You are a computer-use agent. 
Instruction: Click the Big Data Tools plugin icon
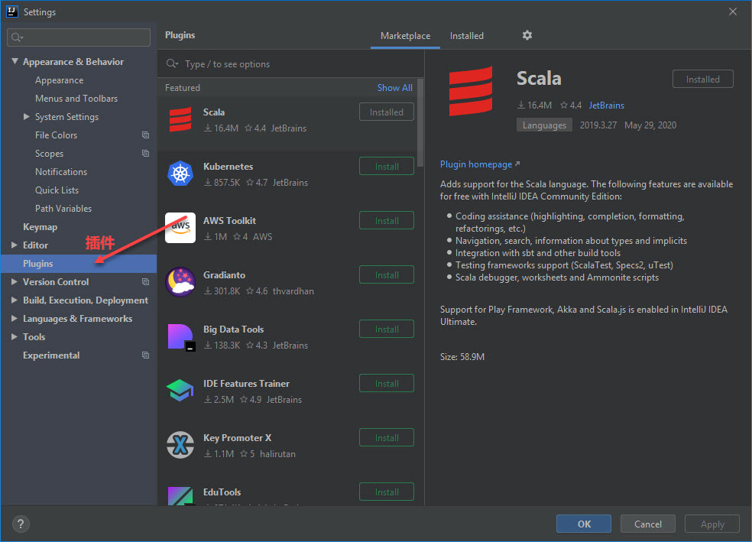click(181, 337)
